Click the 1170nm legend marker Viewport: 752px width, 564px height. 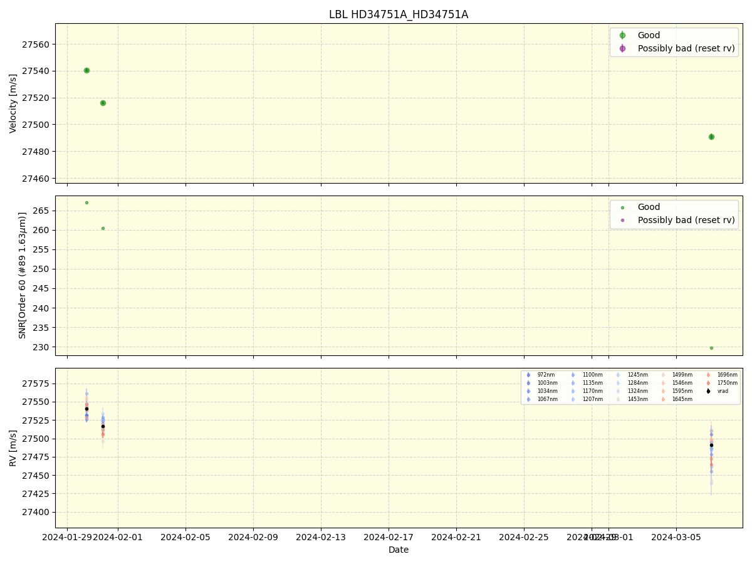pos(573,391)
